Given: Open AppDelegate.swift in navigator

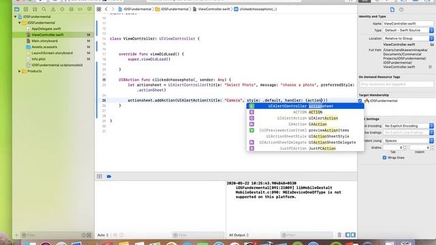Looking at the screenshot, I should point(46,29).
